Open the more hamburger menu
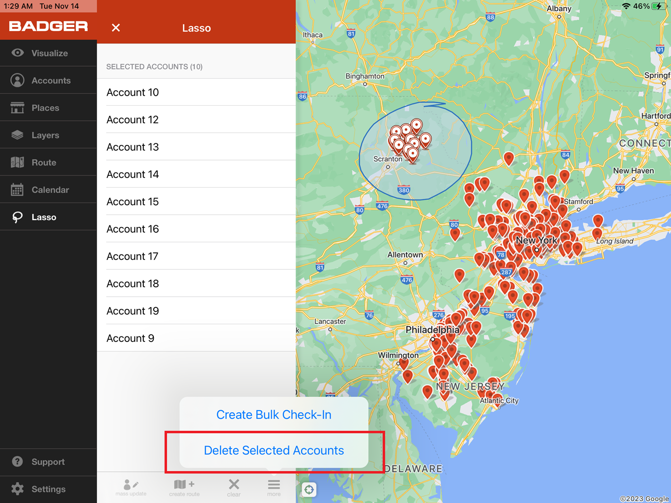Viewport: 671px width, 503px height. point(274,487)
